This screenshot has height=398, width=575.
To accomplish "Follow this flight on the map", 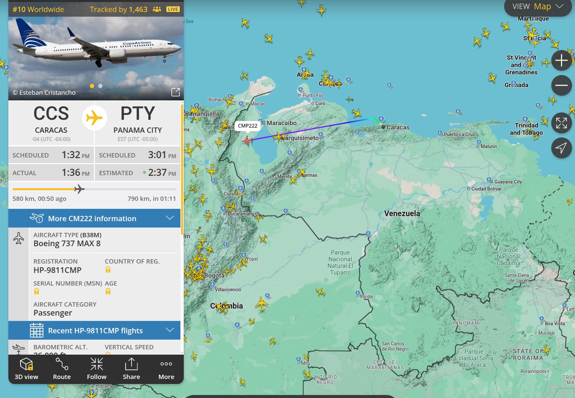I will (x=97, y=369).
